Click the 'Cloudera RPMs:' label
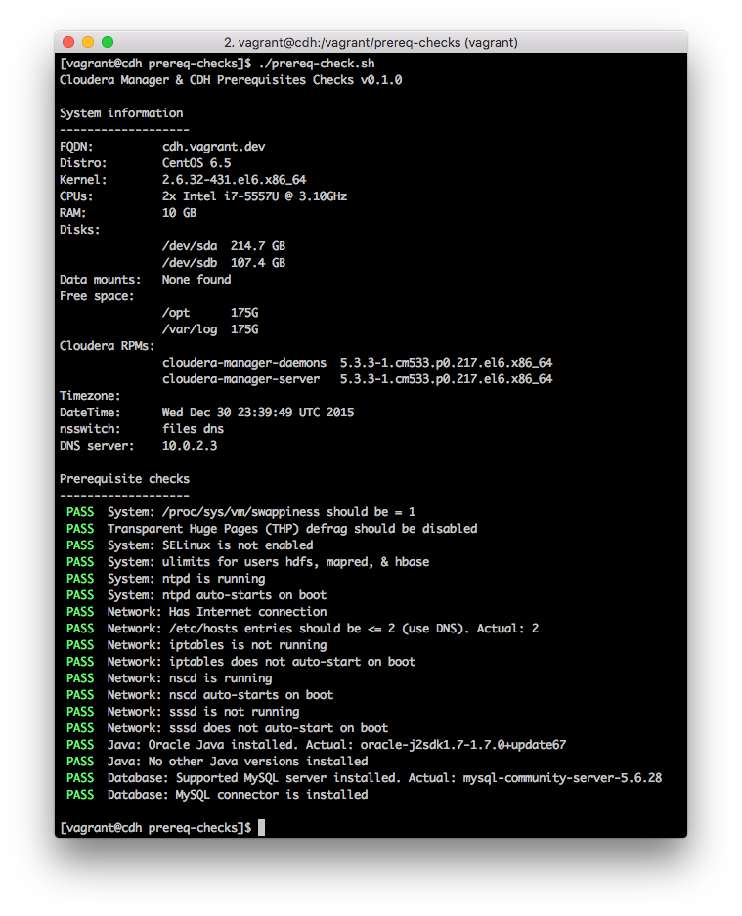Screen dimensions: 742x916 pyautogui.click(x=107, y=346)
